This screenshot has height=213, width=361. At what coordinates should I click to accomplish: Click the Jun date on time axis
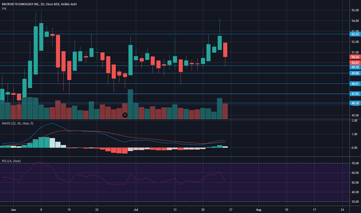pyautogui.click(x=13, y=210)
